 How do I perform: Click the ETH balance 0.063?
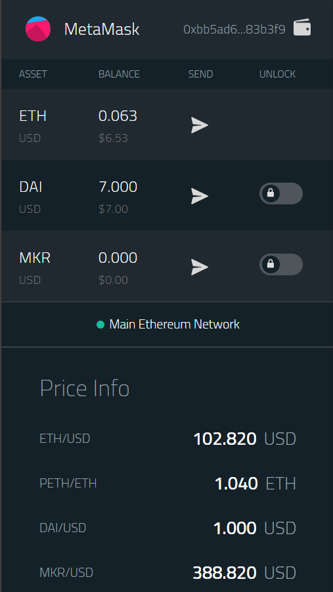pyautogui.click(x=118, y=116)
